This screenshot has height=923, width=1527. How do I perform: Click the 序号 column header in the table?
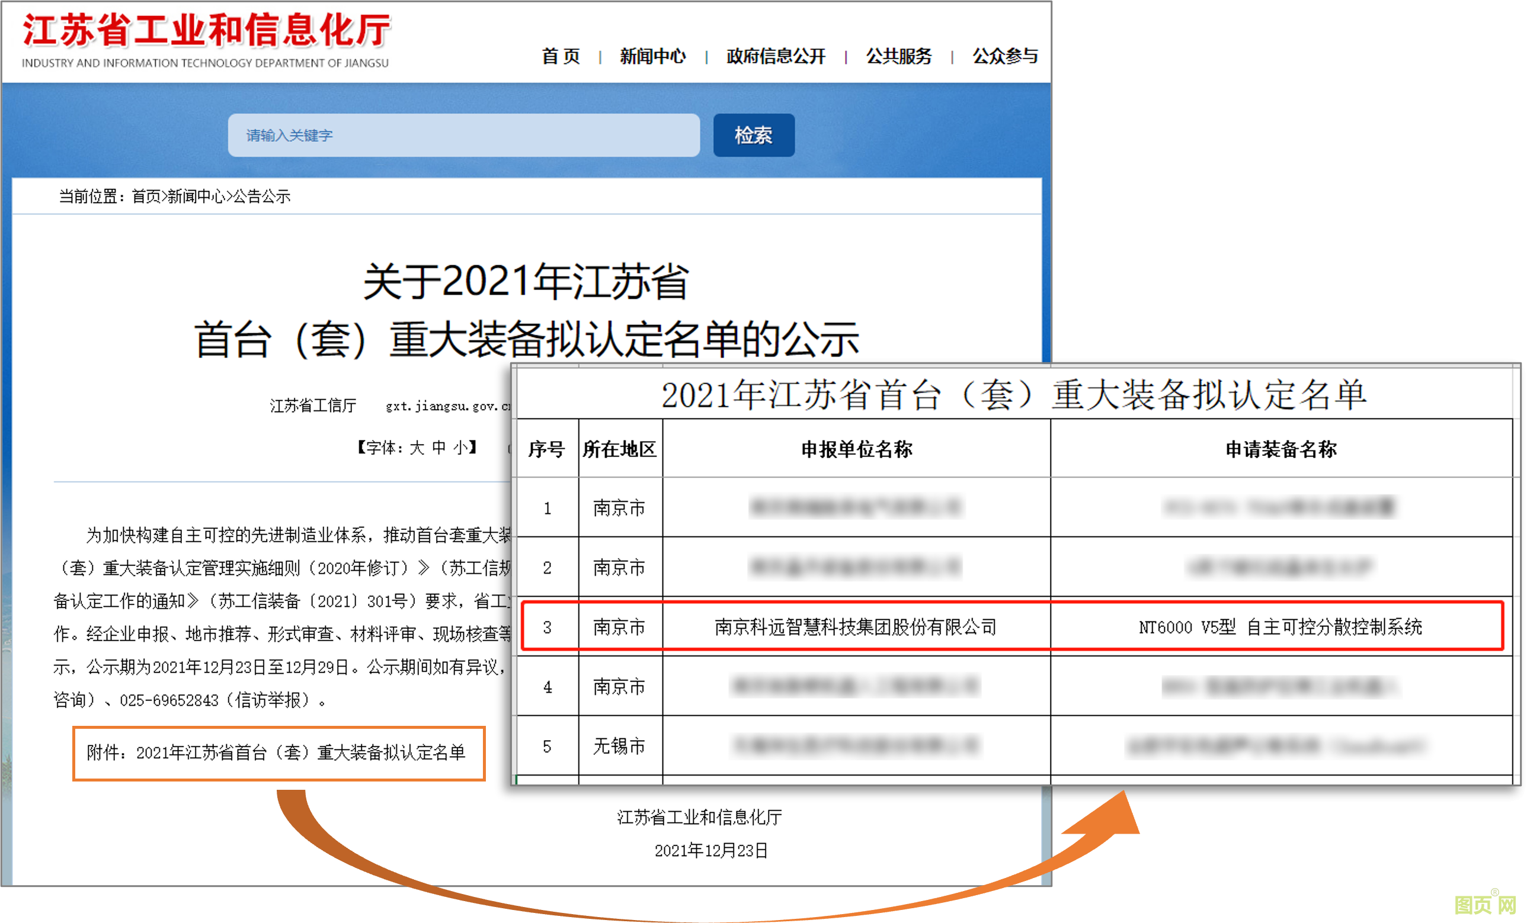click(546, 449)
